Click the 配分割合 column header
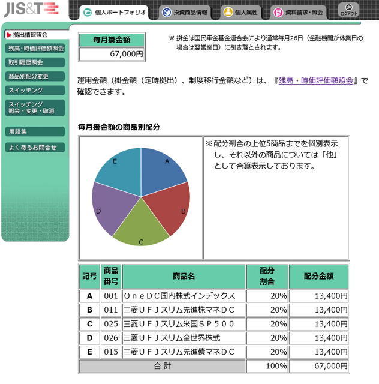This screenshot has height=384, width=379. point(267,276)
